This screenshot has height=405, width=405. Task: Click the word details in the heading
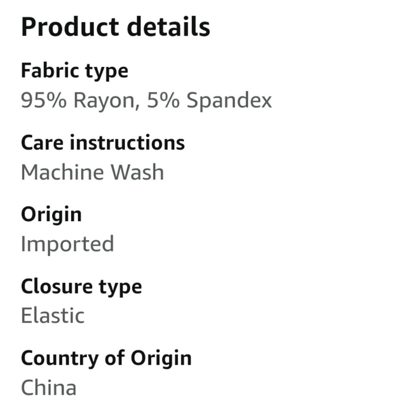(168, 27)
